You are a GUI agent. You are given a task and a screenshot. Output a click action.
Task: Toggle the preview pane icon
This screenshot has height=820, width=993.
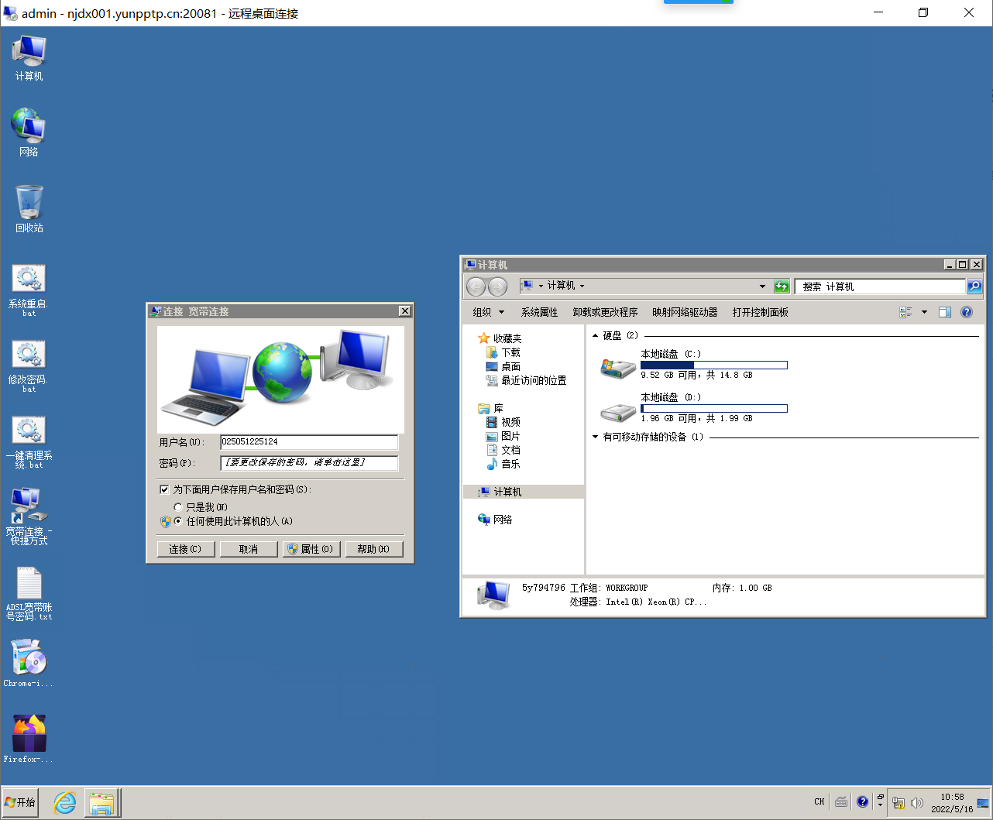[x=944, y=312]
